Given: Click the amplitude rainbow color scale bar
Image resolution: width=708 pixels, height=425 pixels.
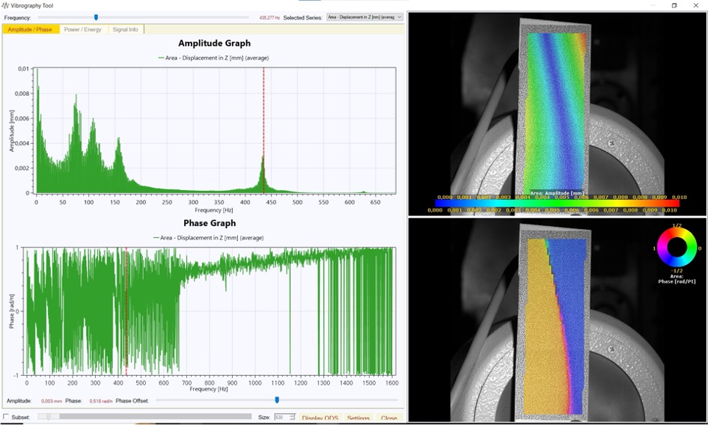Looking at the screenshot, I should pyautogui.click(x=557, y=202).
